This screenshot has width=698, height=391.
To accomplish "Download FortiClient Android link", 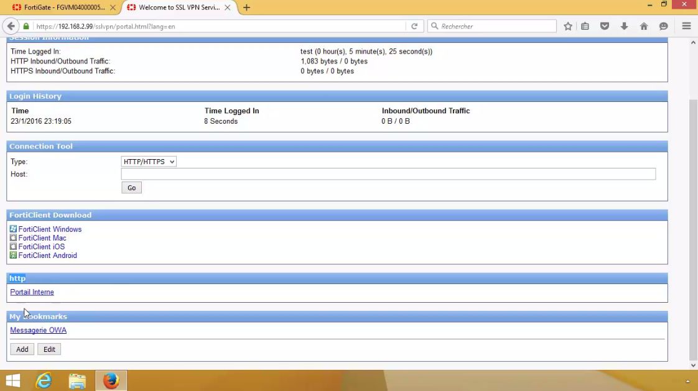I will (x=48, y=255).
